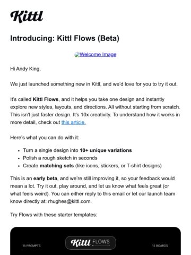Click the rhughes@kittl.com email address

coord(70,201)
